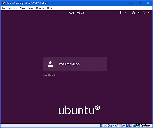Open the File menu
The height and width of the screenshot is (128, 153).
pos(4,8)
